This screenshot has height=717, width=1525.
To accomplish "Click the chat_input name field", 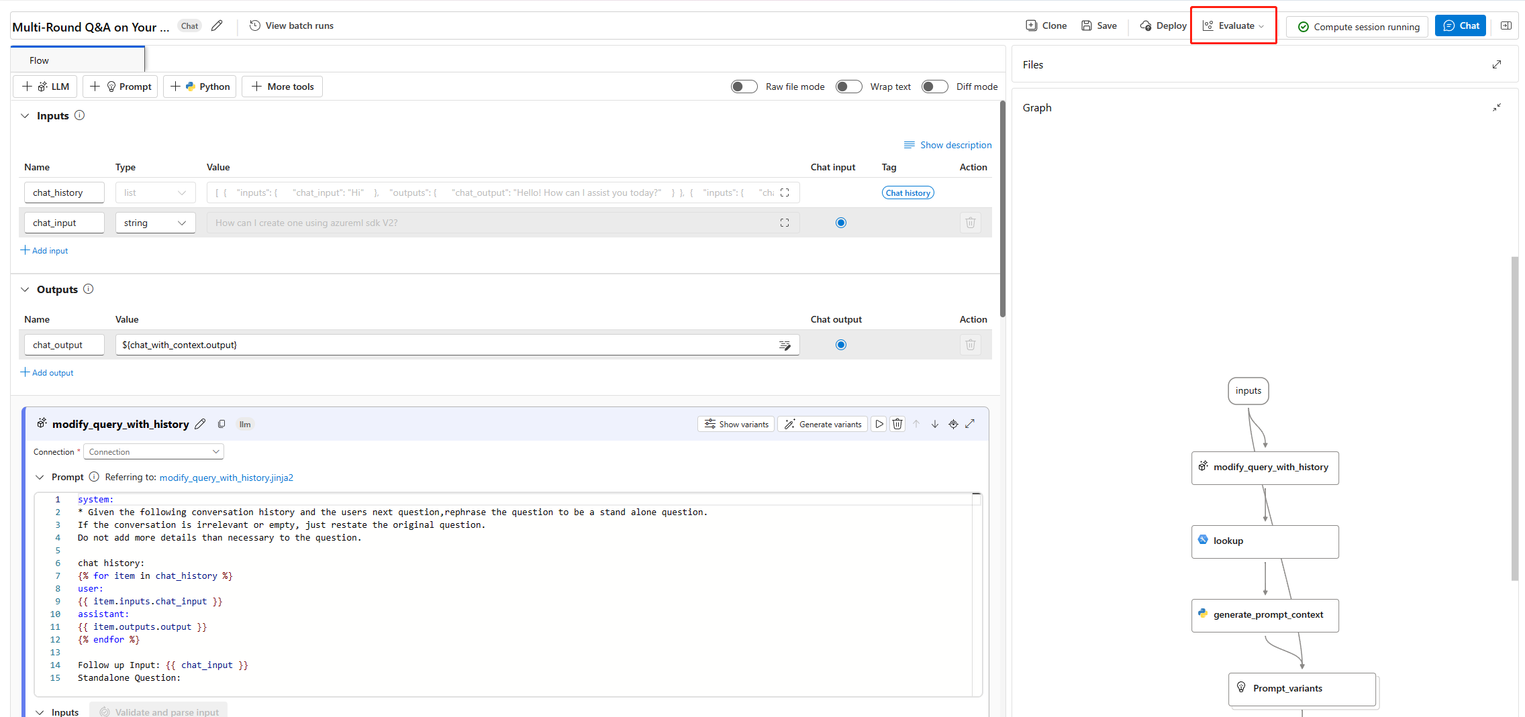I will coord(64,223).
